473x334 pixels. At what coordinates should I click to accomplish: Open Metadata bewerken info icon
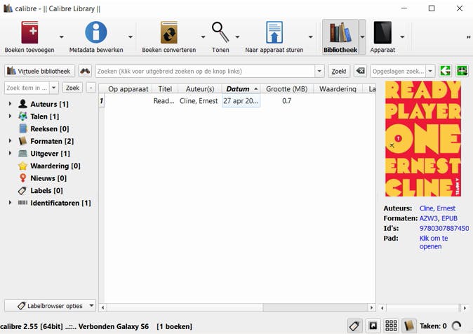coord(96,32)
